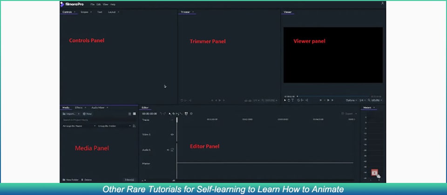Click the Undo icon in Editor
This screenshot has width=447, height=195.
161,114
